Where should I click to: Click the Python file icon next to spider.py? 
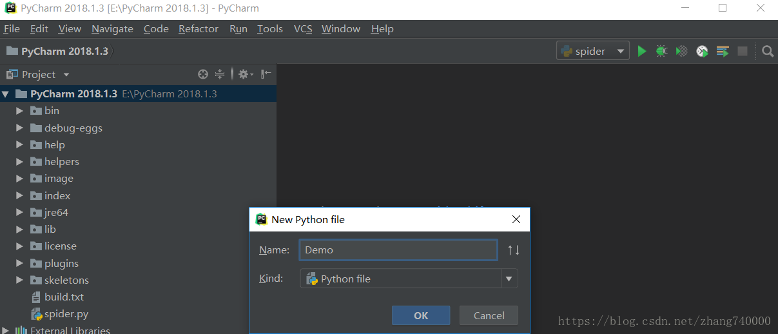37,314
